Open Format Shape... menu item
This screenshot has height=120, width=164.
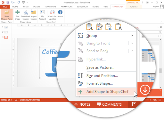pos(106,83)
